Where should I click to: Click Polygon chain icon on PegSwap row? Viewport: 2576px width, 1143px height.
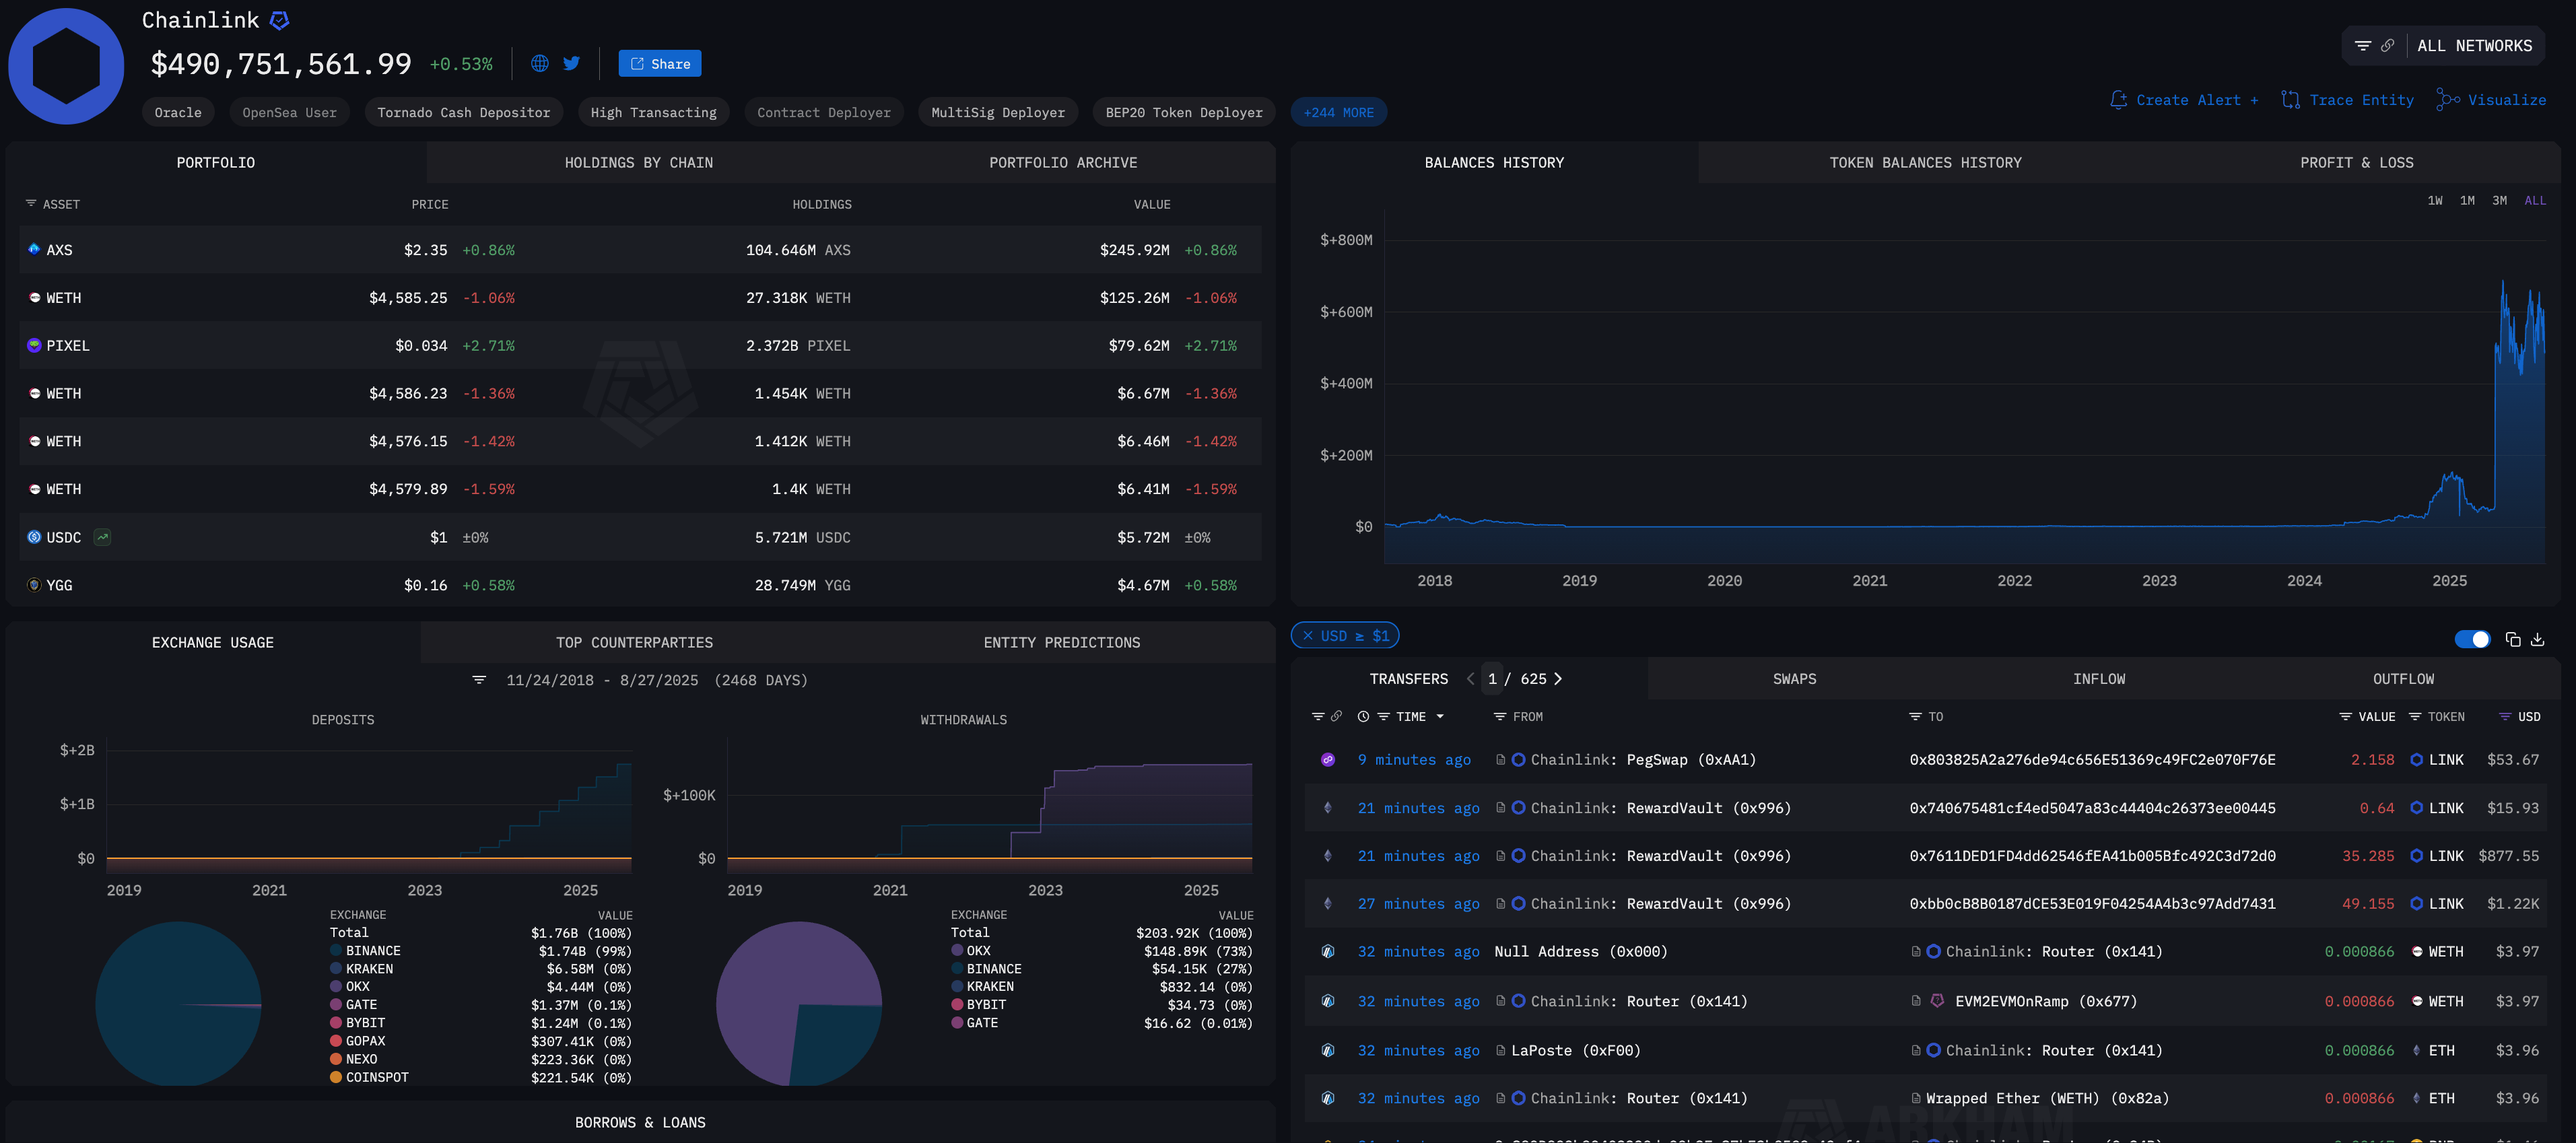click(x=1327, y=759)
